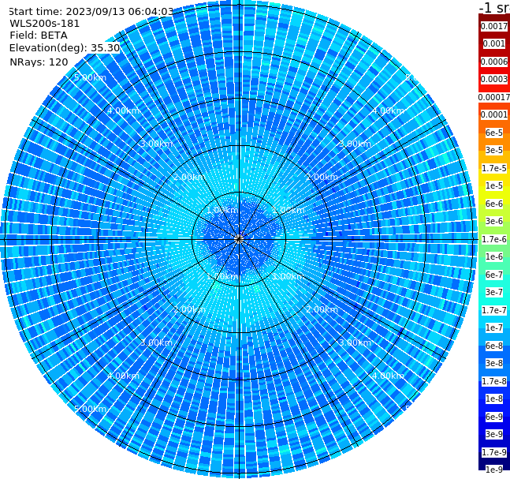The height and width of the screenshot is (479, 510).
Task: Select the lower-right 3.00km range ring label
Action: 355,342
